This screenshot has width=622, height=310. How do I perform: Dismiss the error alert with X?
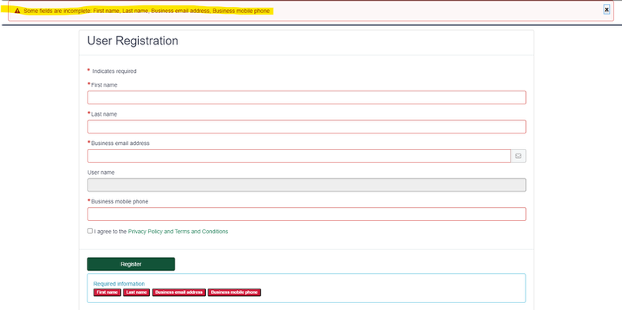(607, 9)
